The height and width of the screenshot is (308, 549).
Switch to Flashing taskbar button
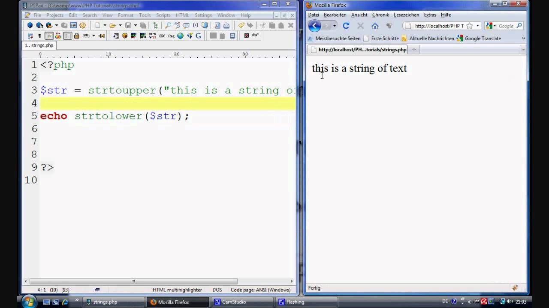pos(307,302)
